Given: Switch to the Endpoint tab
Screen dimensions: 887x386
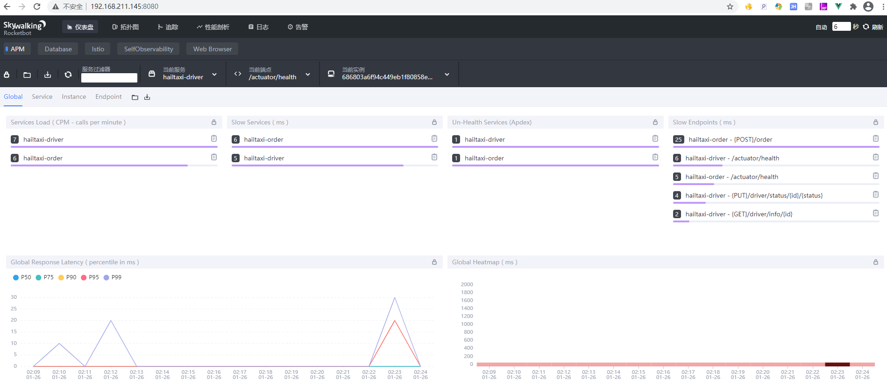Looking at the screenshot, I should pyautogui.click(x=108, y=96).
